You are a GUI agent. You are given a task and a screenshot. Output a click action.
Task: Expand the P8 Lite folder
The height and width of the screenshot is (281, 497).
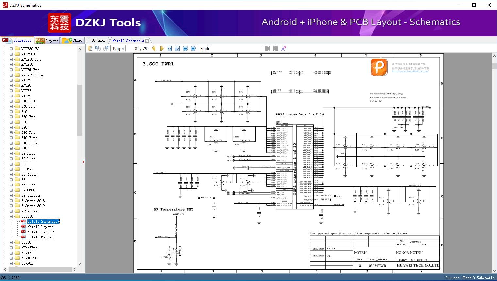[x=11, y=185]
